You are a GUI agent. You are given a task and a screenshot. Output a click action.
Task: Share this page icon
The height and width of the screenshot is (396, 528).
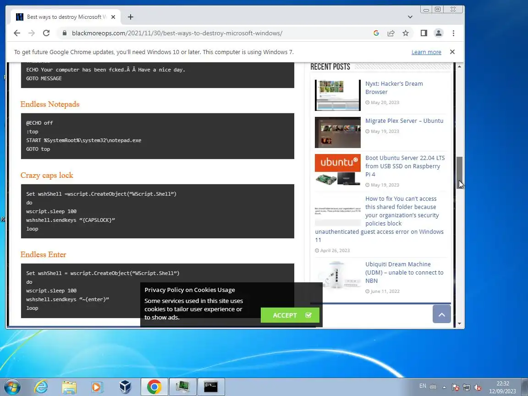coord(391,33)
